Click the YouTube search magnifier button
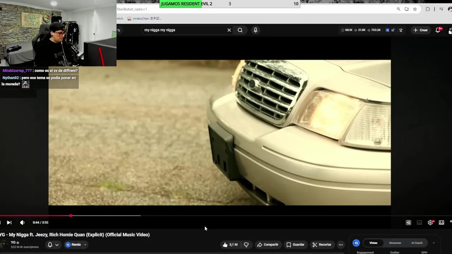Viewport: 452px width, 254px height. [x=240, y=30]
